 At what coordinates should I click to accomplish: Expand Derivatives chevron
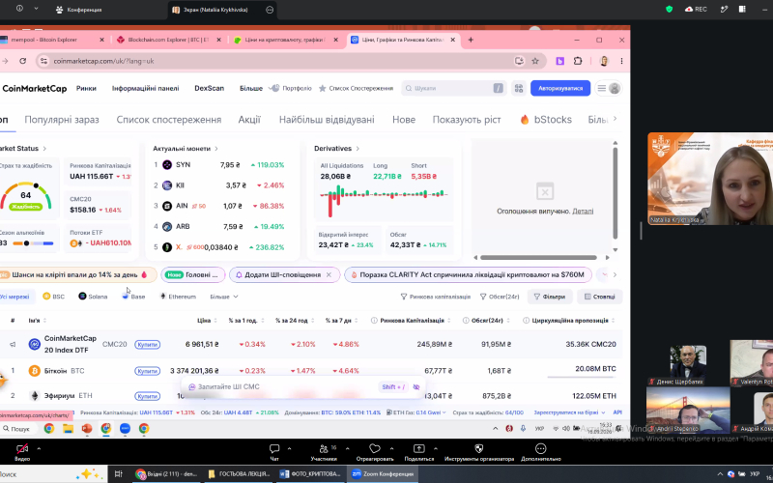click(358, 149)
